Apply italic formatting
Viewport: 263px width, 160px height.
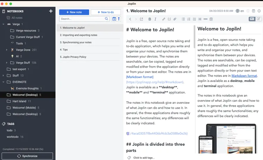155,19
